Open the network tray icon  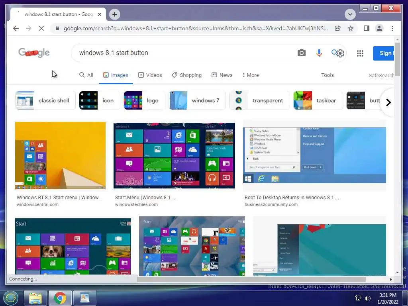pos(358,298)
